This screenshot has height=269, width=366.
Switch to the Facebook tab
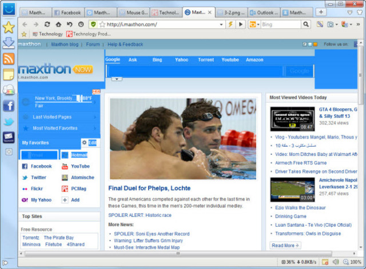point(67,13)
